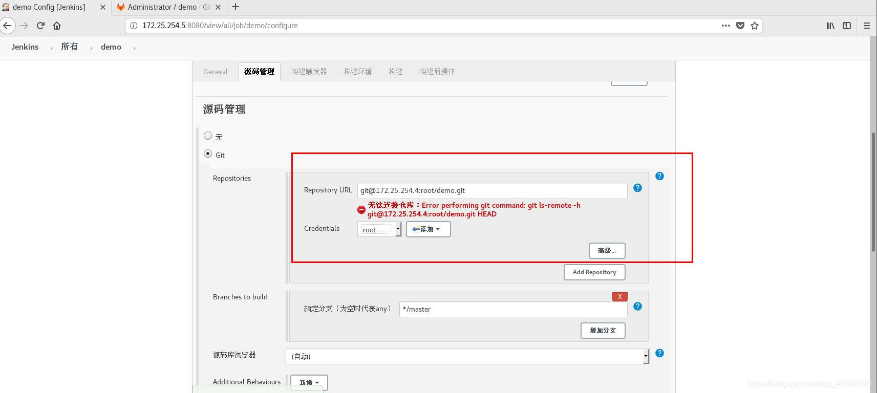
Task: Expand the breadcrumb arrow after demo
Action: [134, 48]
